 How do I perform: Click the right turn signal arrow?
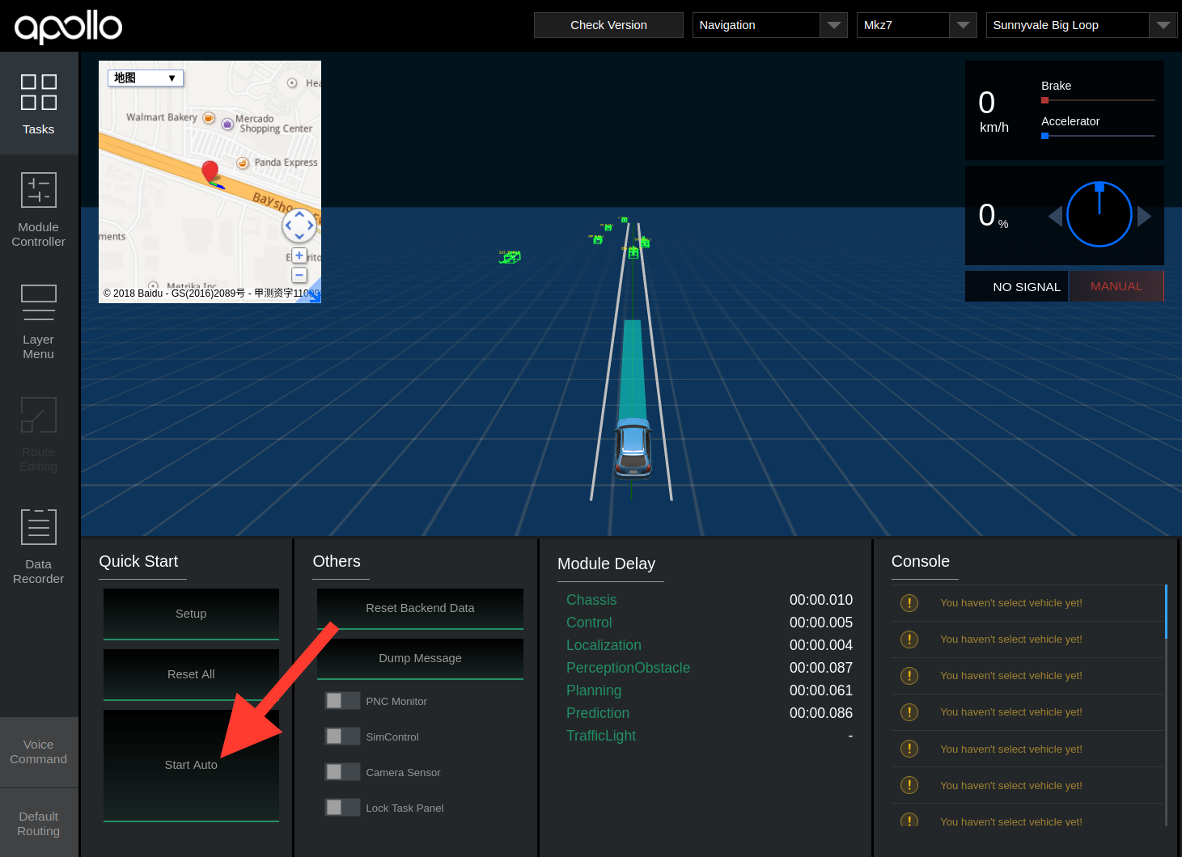click(x=1144, y=216)
